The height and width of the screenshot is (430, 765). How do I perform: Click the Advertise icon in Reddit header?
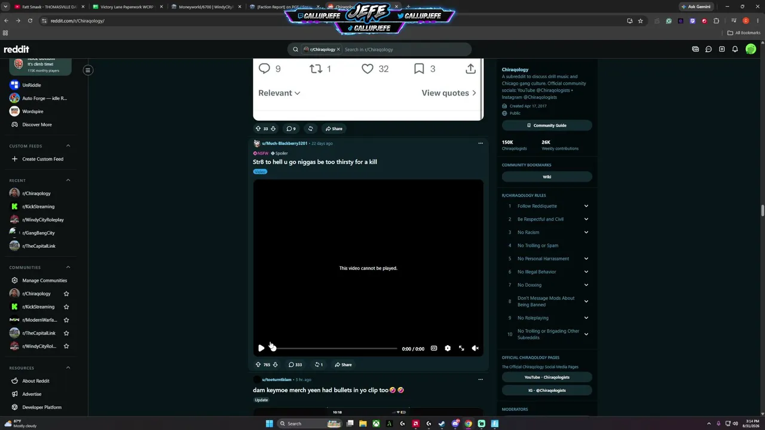click(696, 50)
